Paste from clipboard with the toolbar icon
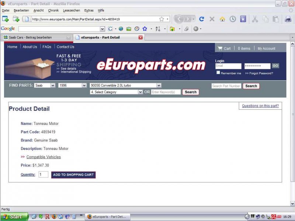The image size is (295, 221). click(x=275, y=19)
